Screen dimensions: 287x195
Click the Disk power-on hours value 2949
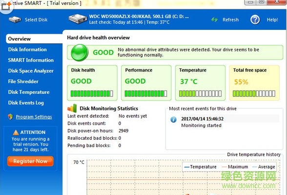pyautogui.click(x=123, y=130)
